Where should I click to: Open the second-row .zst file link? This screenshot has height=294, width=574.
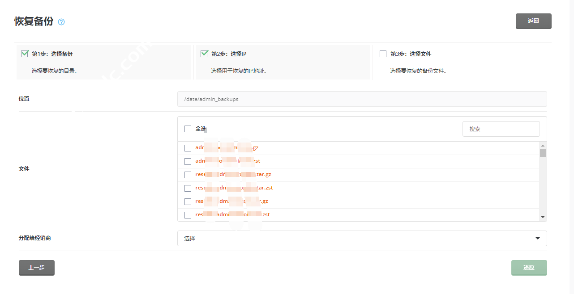tap(227, 161)
